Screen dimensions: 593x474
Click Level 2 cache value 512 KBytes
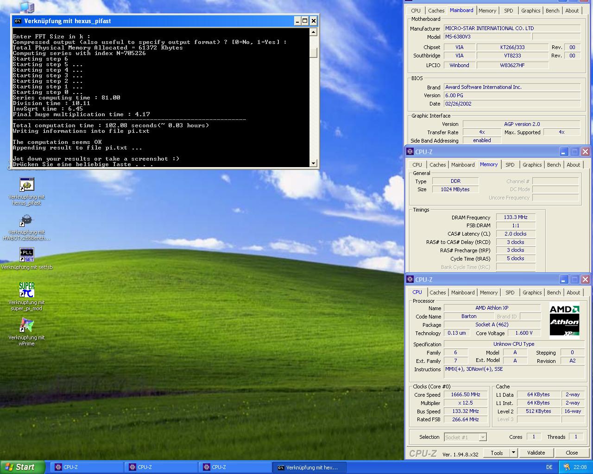(538, 411)
